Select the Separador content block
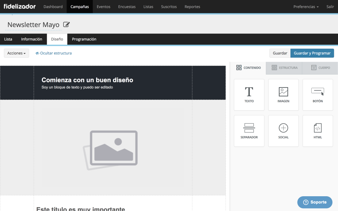This screenshot has width=338, height=211. 249,131
